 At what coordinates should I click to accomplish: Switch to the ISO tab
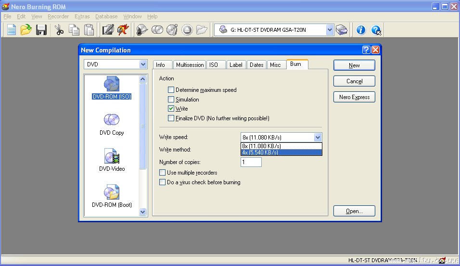(x=216, y=65)
